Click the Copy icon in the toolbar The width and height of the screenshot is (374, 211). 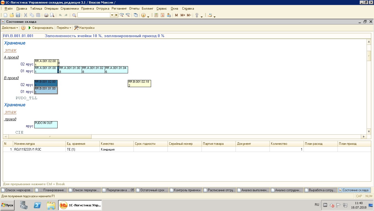click(x=32, y=15)
